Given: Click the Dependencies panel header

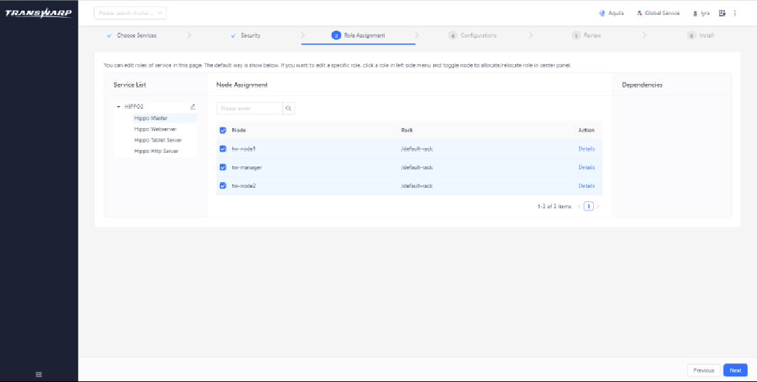Looking at the screenshot, I should pyautogui.click(x=642, y=85).
